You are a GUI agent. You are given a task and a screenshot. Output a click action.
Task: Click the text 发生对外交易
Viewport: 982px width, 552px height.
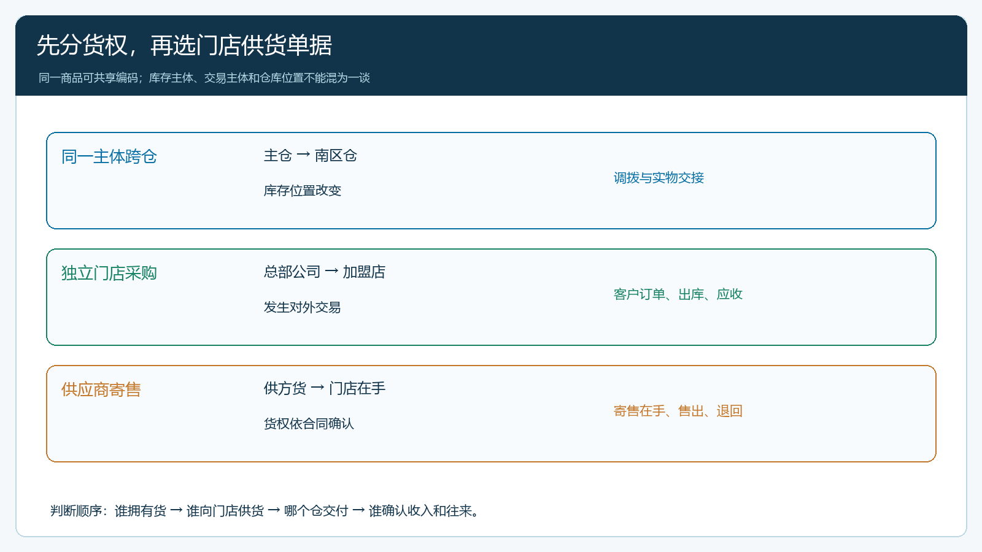tap(303, 307)
